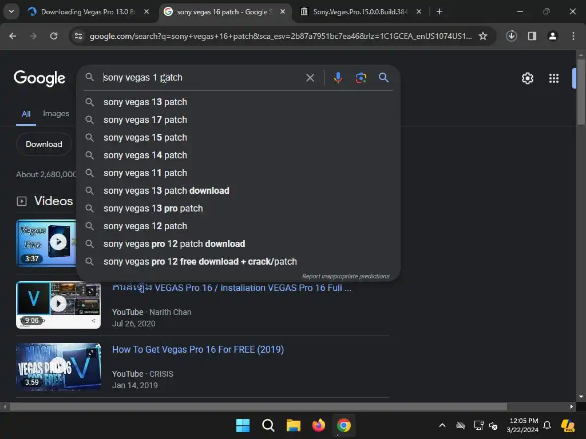This screenshot has height=439, width=586.
Task: Select suggestion sony vegas 13 patch
Action: 239,102
